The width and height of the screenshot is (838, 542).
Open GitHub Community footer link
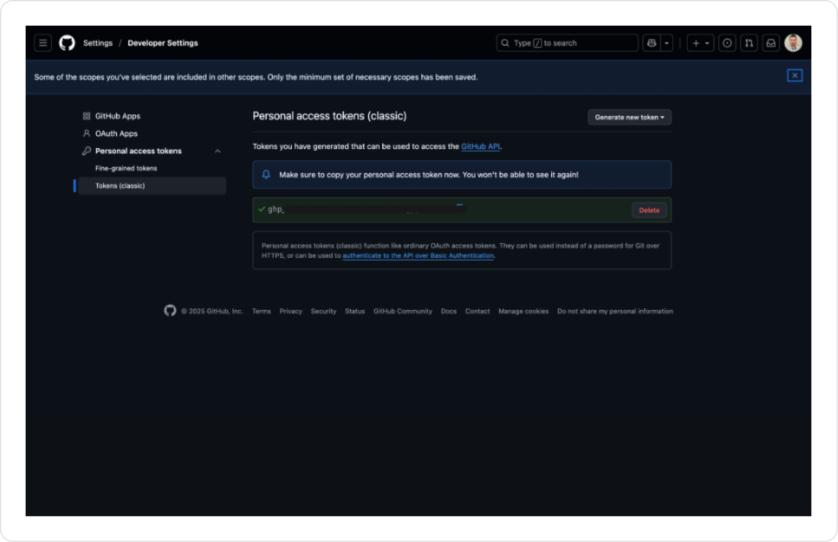pyautogui.click(x=403, y=311)
